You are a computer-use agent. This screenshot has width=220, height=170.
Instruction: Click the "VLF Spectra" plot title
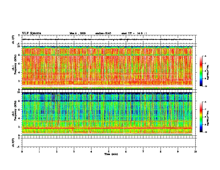click(31, 33)
